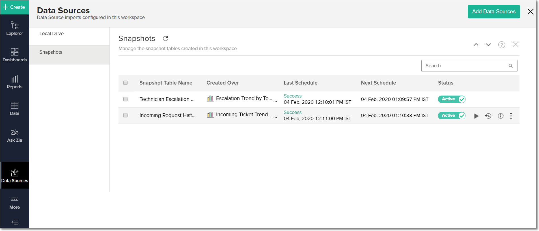This screenshot has height=231, width=539.
Task: Click into the snapshot Search field
Action: point(465,66)
